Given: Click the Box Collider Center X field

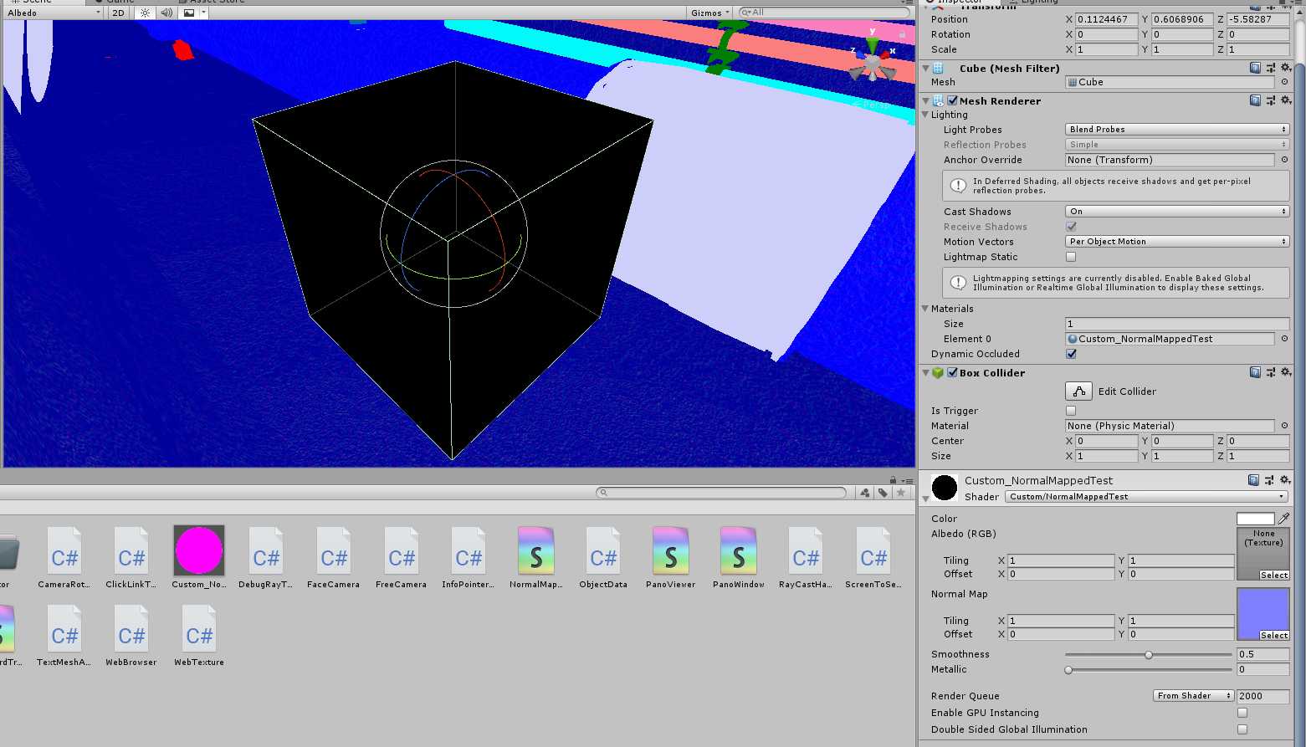Looking at the screenshot, I should tap(1106, 441).
